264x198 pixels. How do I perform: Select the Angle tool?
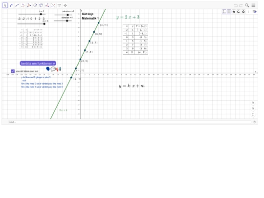click(47, 5)
